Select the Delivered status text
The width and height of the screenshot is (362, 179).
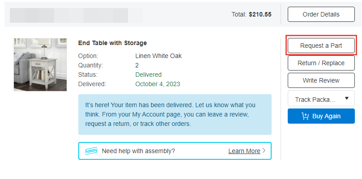tap(148, 75)
